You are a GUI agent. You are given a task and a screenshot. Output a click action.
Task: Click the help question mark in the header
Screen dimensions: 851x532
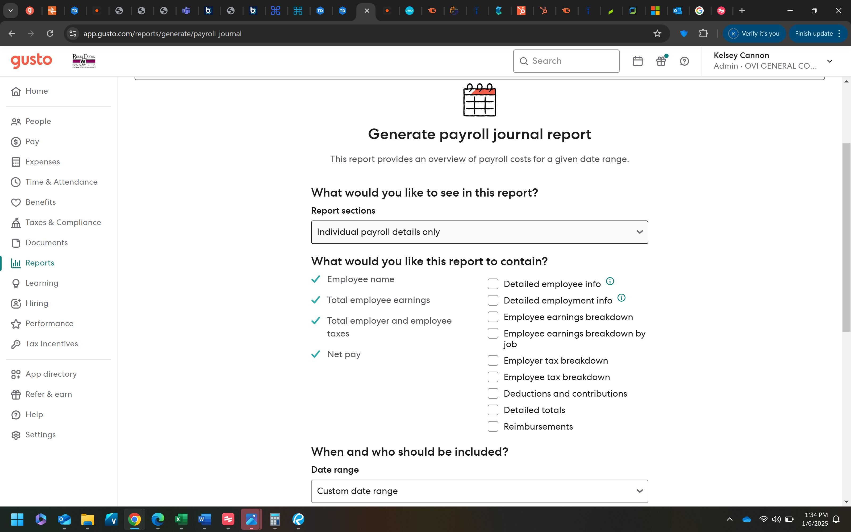pos(684,61)
